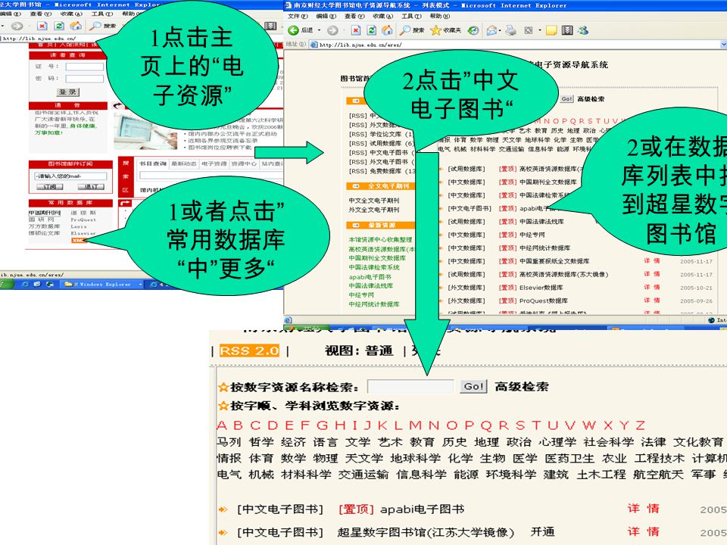
Task: Click the address field showing lib.njue.edu.cn/eres/
Action: tap(515, 45)
